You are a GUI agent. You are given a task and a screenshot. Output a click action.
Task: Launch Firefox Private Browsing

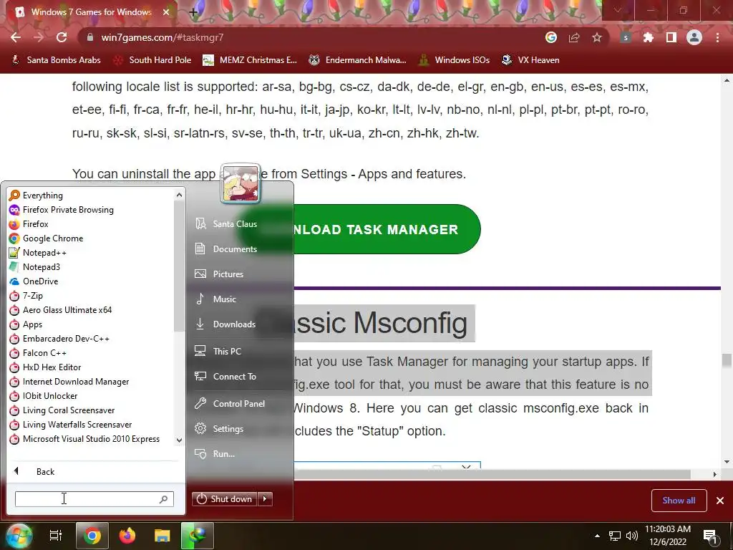[62, 210]
